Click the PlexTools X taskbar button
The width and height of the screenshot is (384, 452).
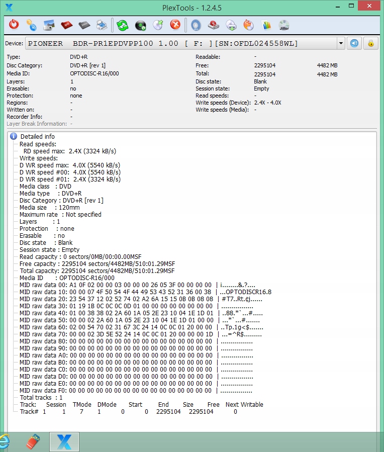(x=64, y=442)
